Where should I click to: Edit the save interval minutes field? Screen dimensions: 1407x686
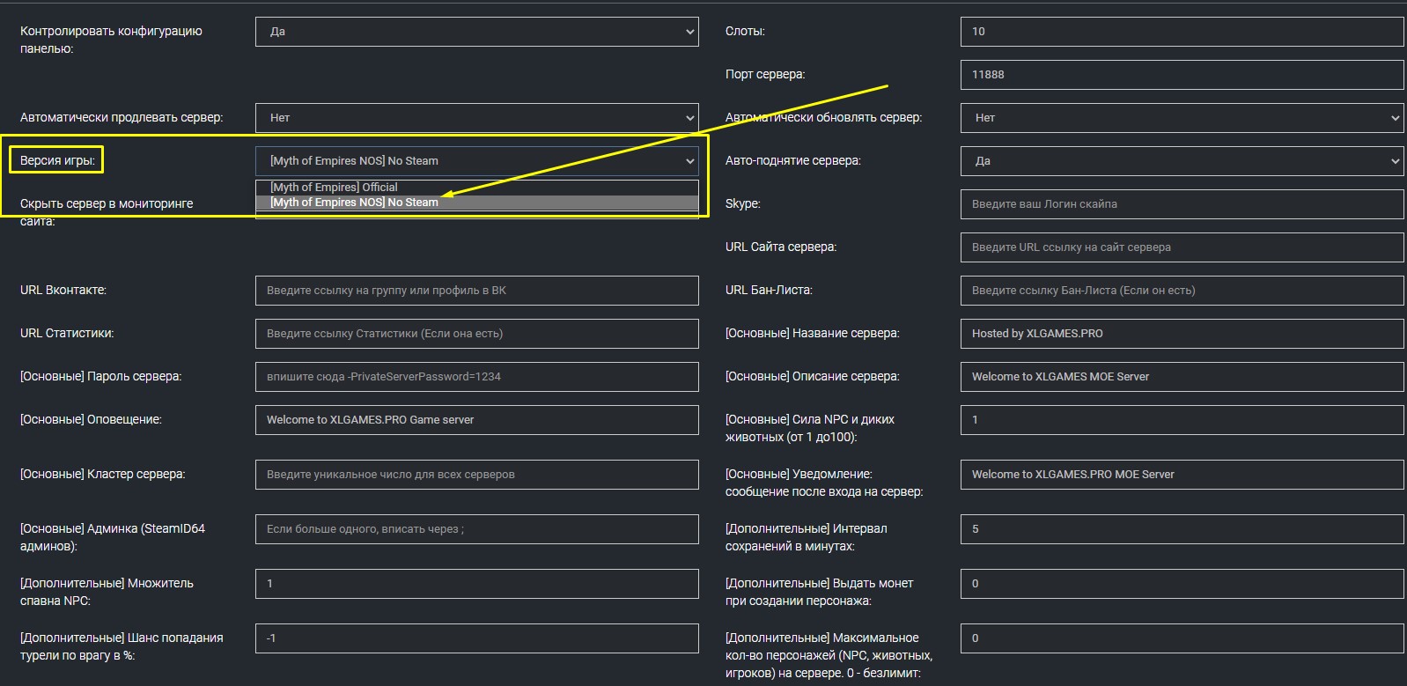point(1181,529)
